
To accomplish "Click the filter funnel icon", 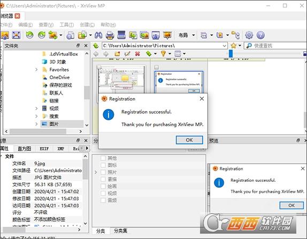I will 163,53.
